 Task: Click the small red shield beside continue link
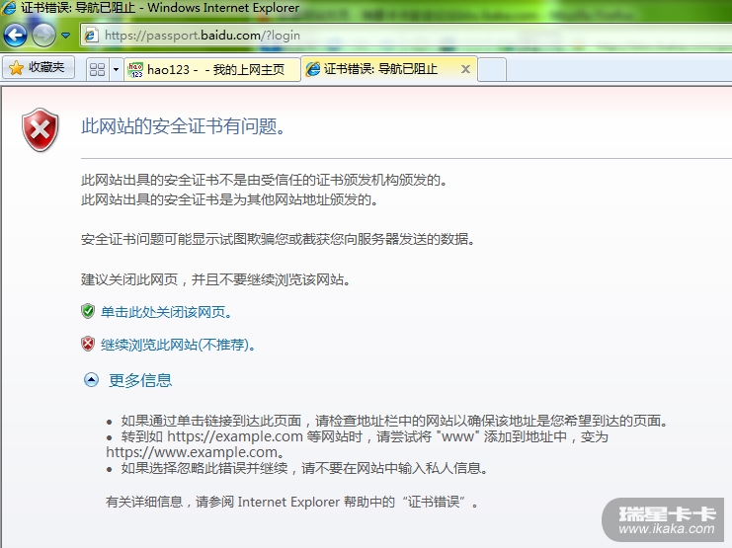88,344
